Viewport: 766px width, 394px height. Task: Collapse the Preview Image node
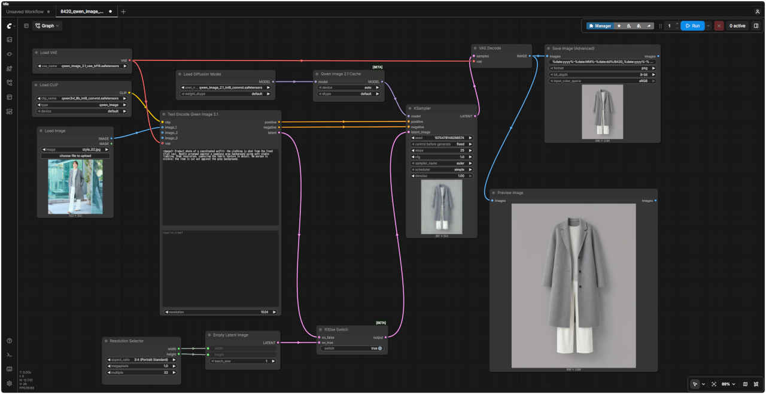point(494,193)
